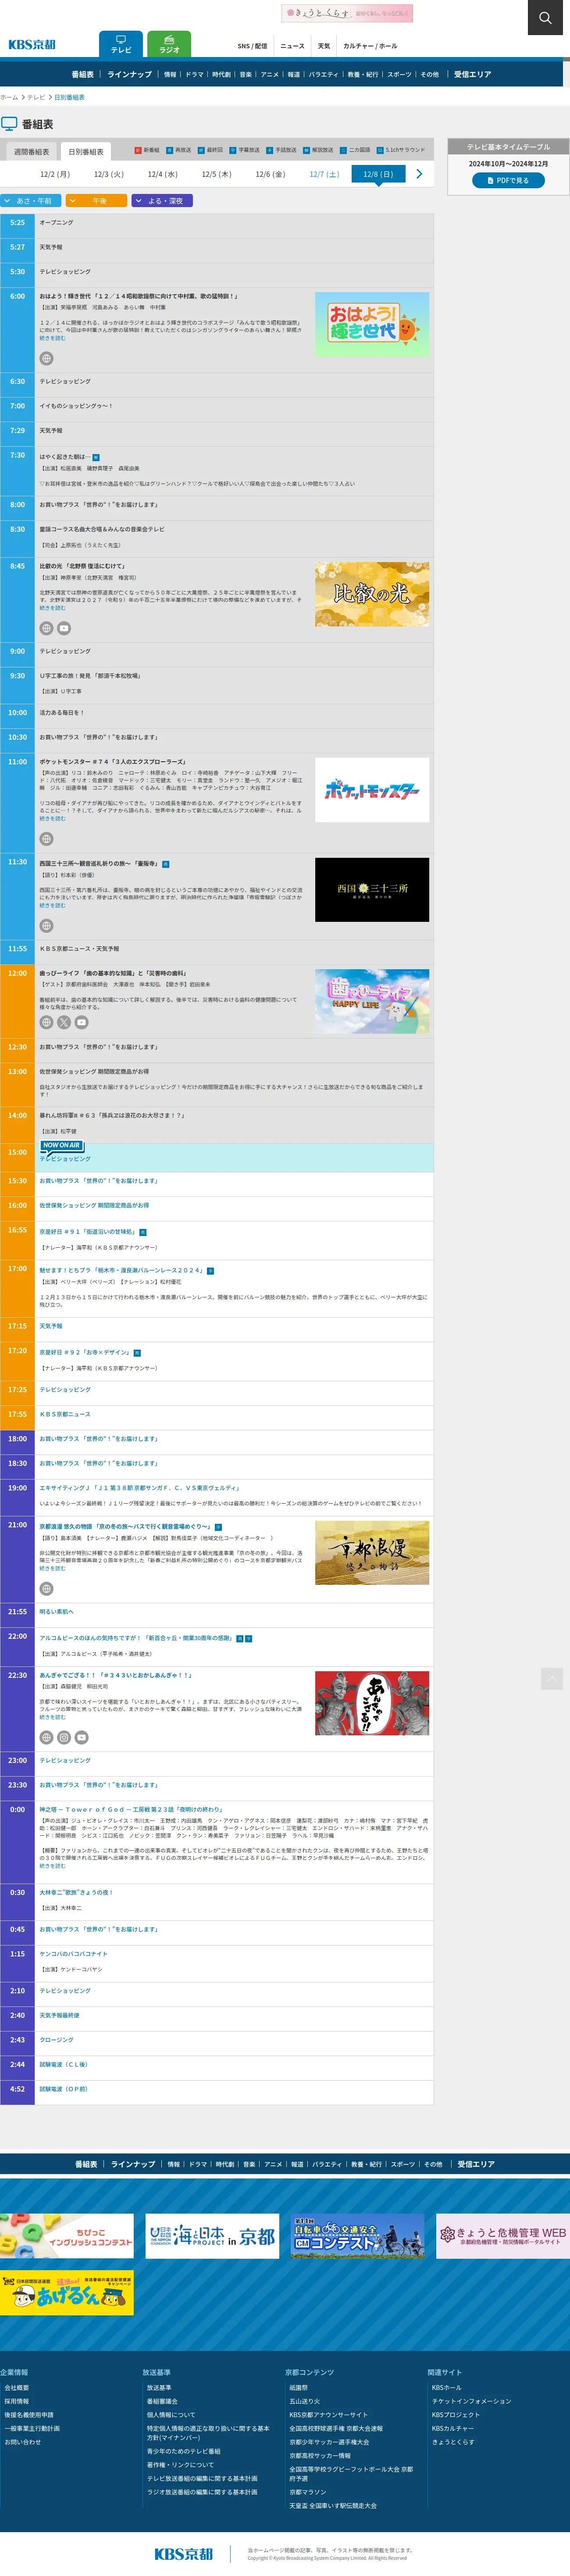
Task: Jump to the あさ・午前 section
Action: point(31,201)
